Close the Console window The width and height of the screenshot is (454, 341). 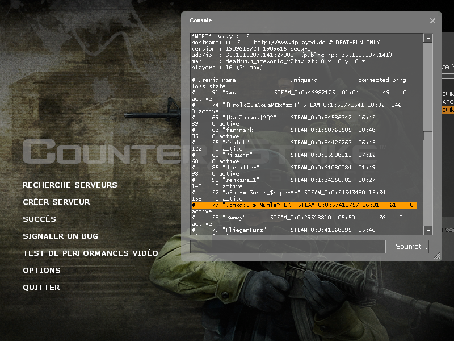pos(432,20)
